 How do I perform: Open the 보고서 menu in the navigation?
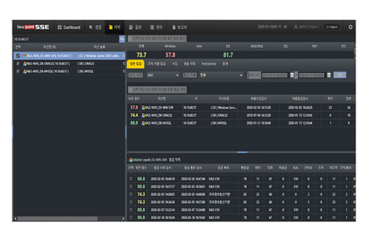(x=179, y=27)
